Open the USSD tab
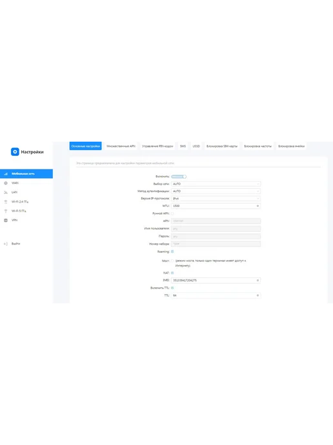 pos(196,146)
